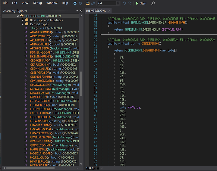This screenshot has width=217, height=171.
Task: Click method icon beside DENOLLBBENM
Action: click(x=26, y=89)
